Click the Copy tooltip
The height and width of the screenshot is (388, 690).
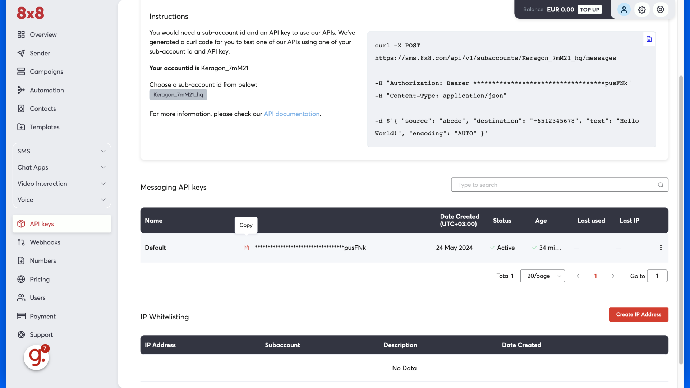[246, 225]
